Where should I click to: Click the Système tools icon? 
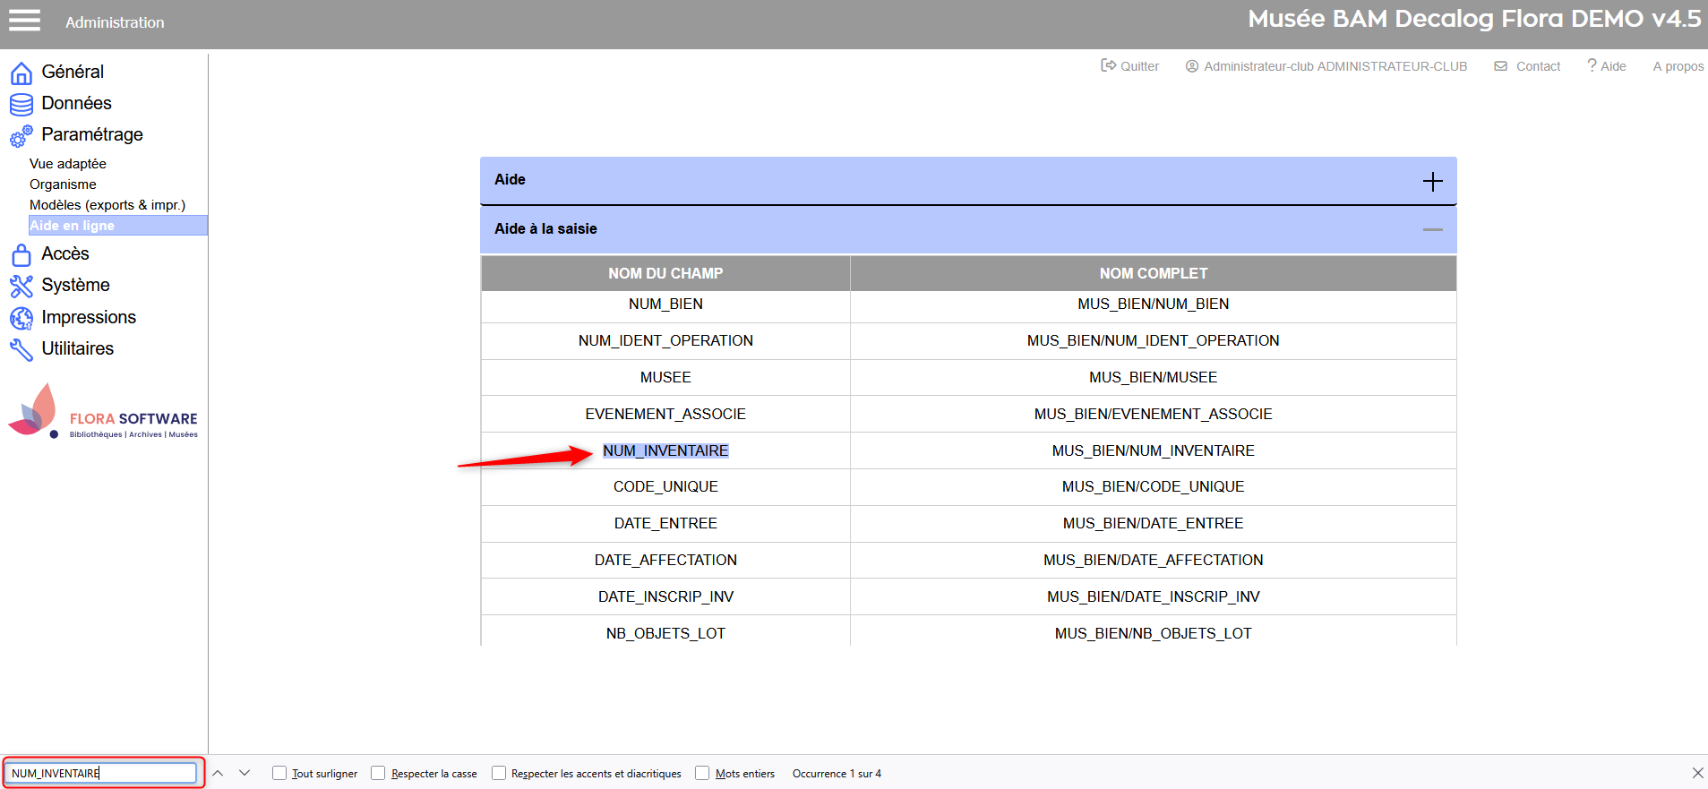[x=21, y=286]
